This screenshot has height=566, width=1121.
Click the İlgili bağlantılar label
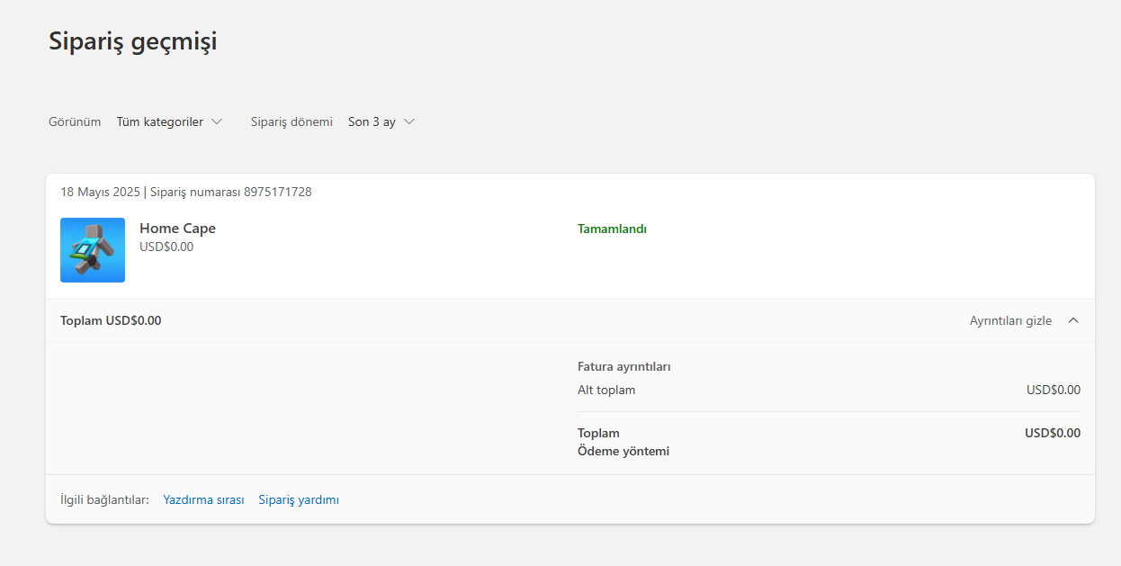pos(104,499)
